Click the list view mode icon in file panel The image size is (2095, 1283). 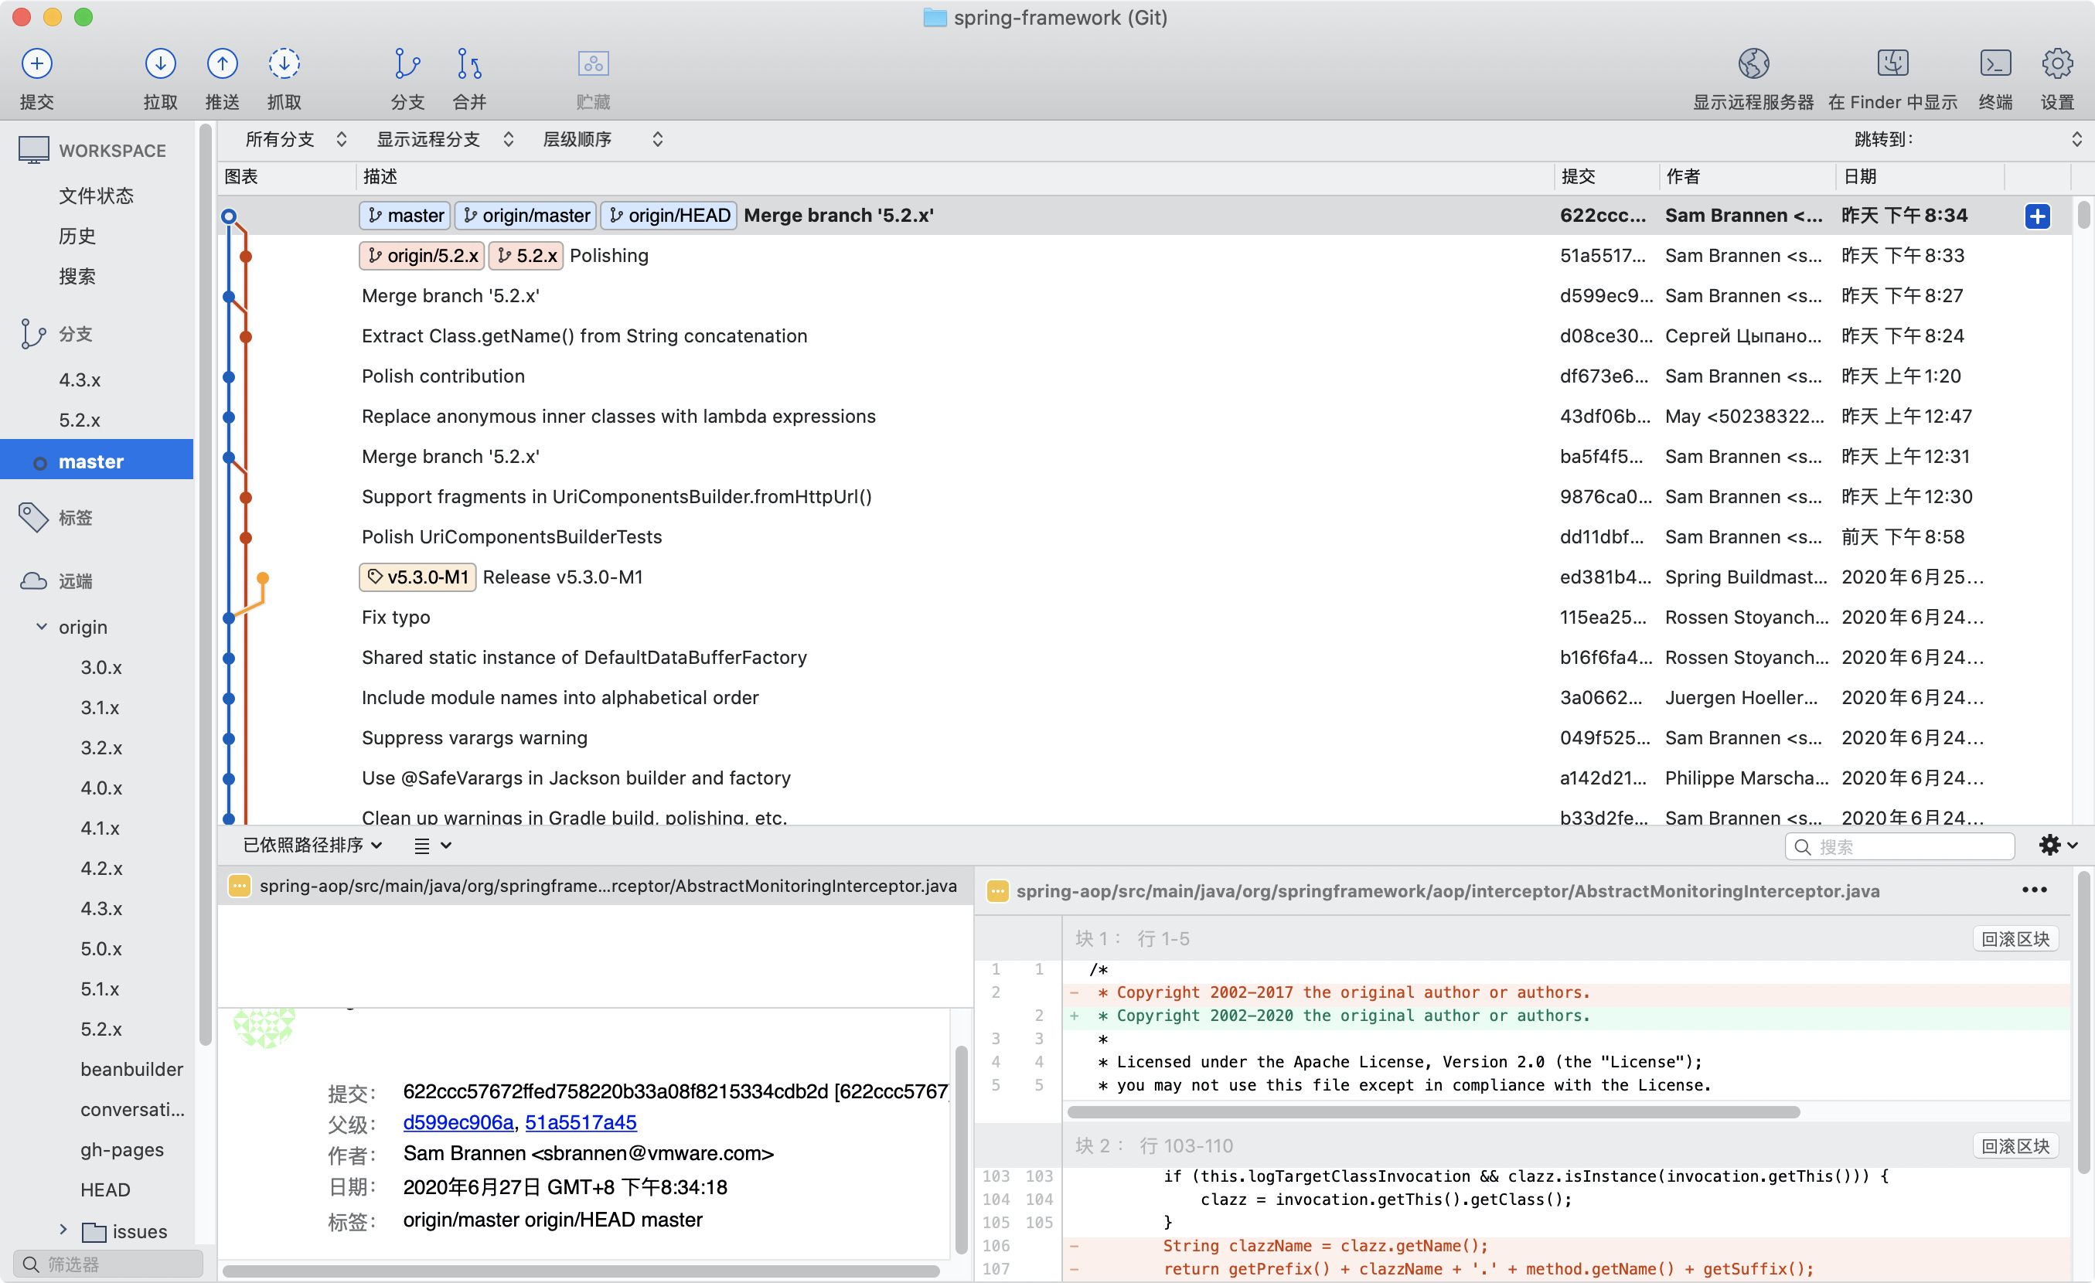422,845
